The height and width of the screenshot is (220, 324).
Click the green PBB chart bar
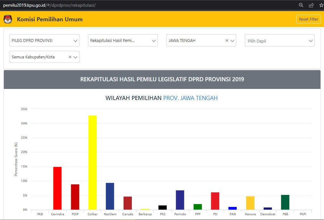pyautogui.click(x=285, y=202)
